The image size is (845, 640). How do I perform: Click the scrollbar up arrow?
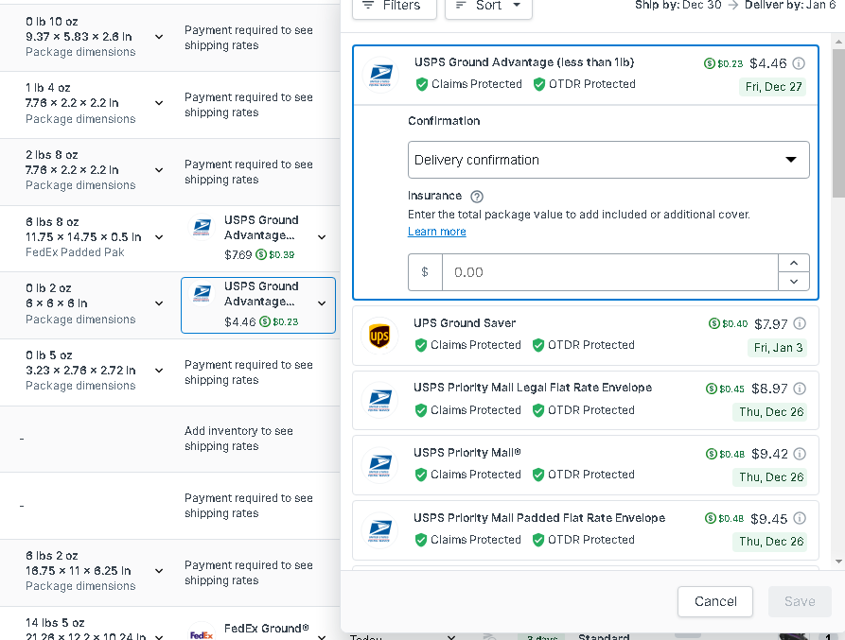pos(838,42)
